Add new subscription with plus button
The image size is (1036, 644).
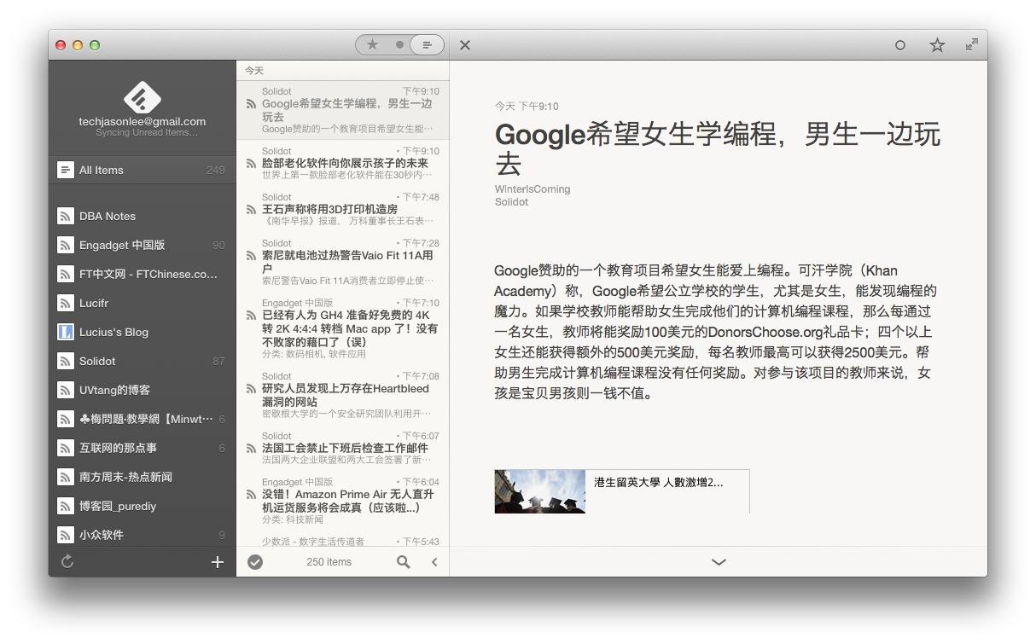[x=218, y=561]
